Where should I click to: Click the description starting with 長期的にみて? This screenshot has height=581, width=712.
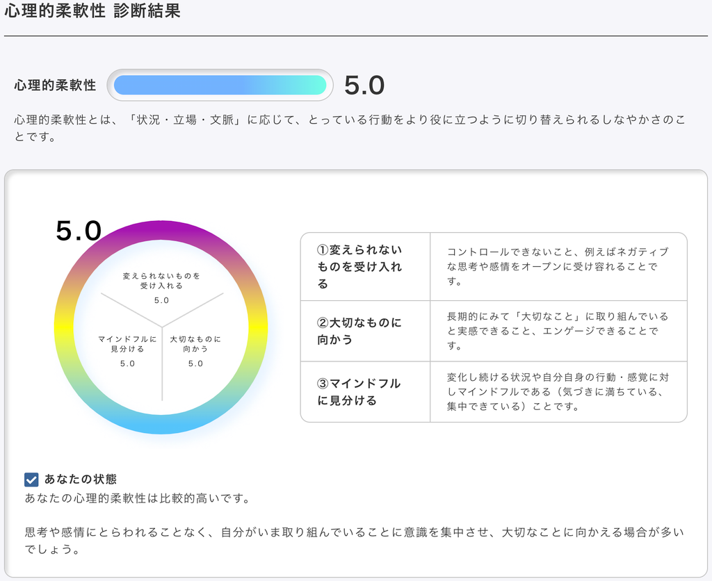pos(558,331)
